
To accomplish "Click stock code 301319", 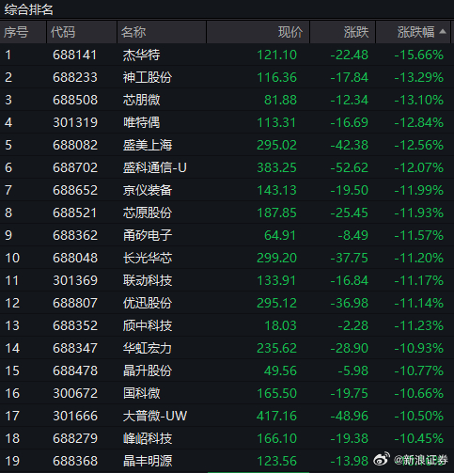I will tap(75, 122).
